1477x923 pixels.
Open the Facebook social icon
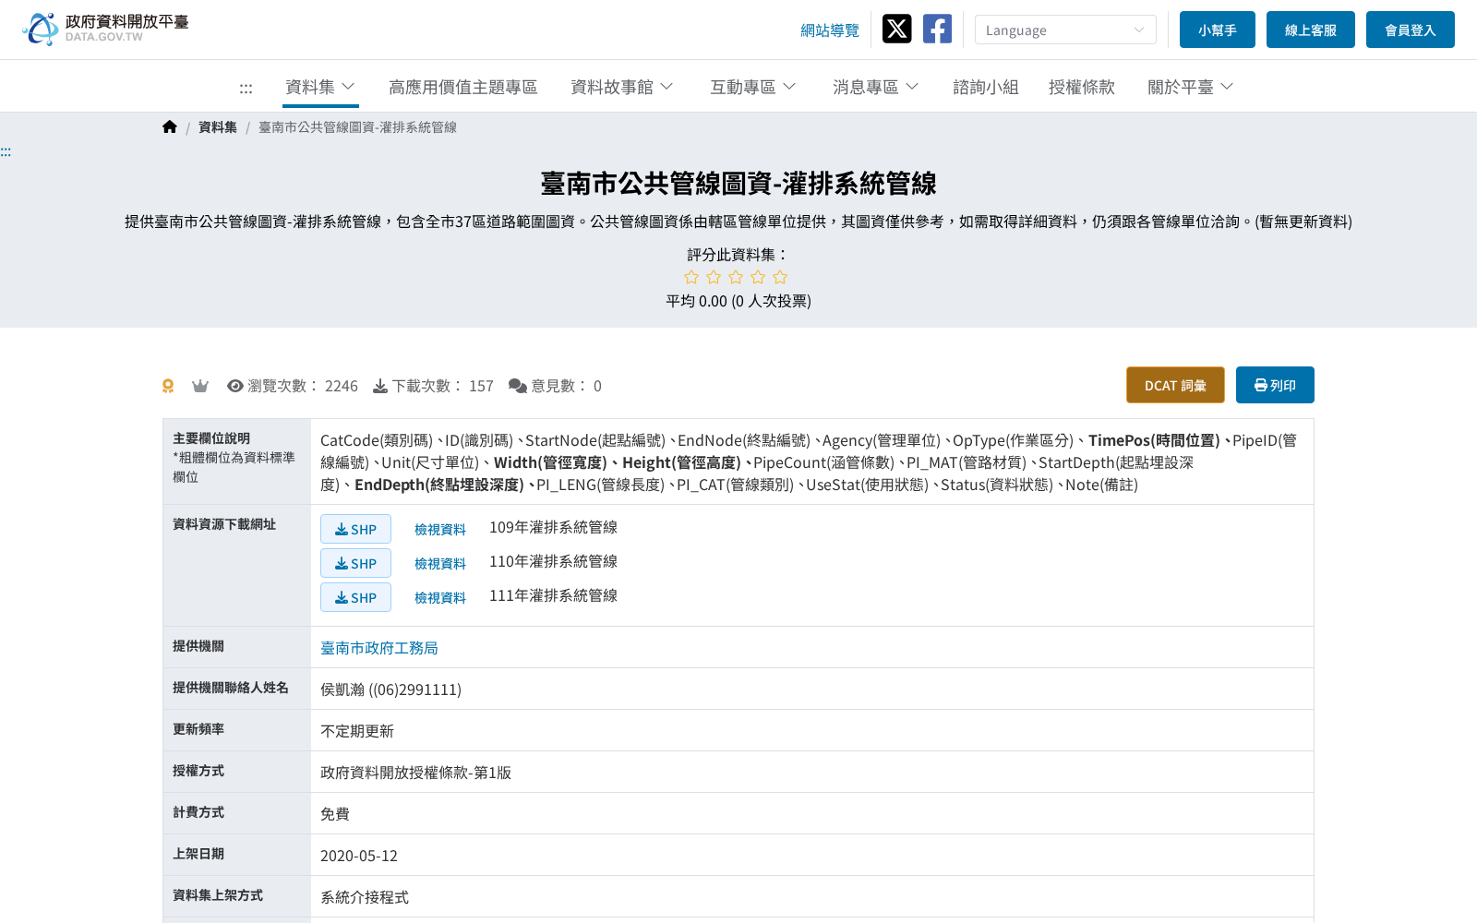(937, 29)
